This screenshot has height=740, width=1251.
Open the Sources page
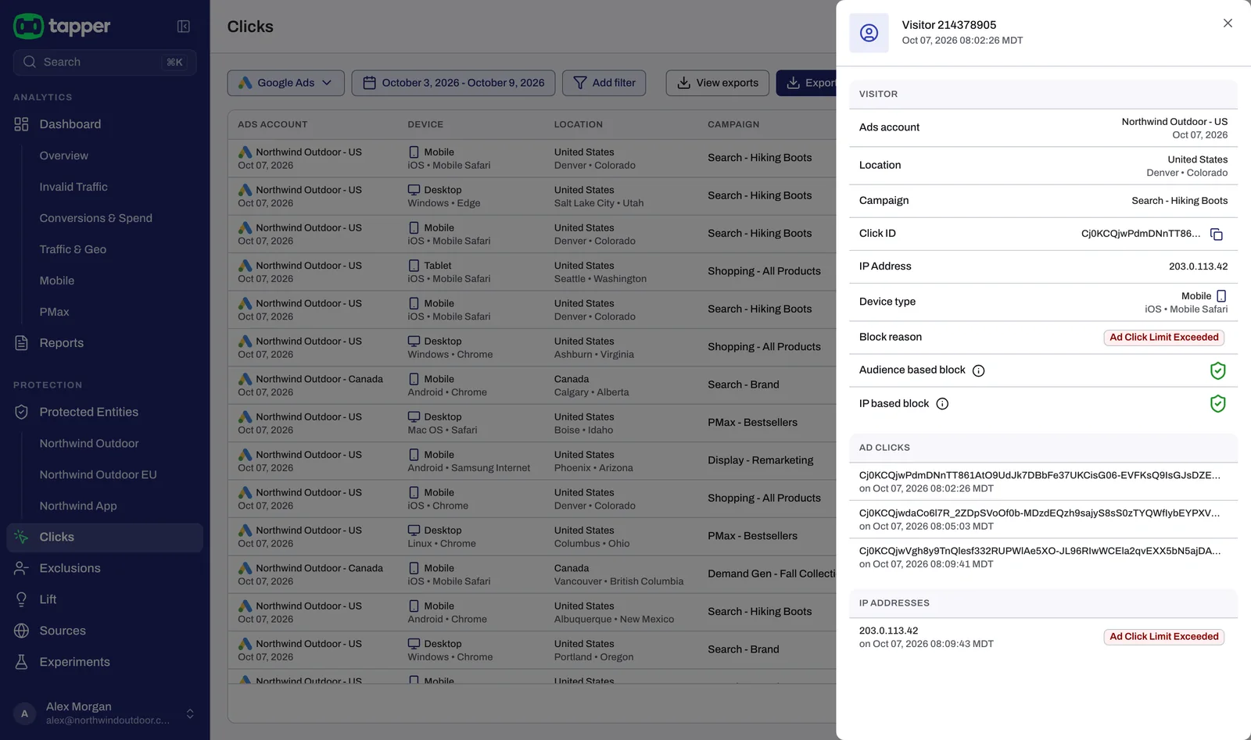tap(63, 631)
